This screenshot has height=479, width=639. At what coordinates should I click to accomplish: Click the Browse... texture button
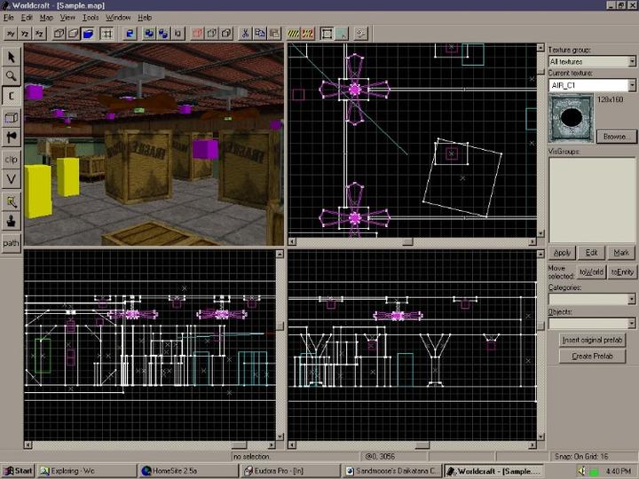pos(615,137)
